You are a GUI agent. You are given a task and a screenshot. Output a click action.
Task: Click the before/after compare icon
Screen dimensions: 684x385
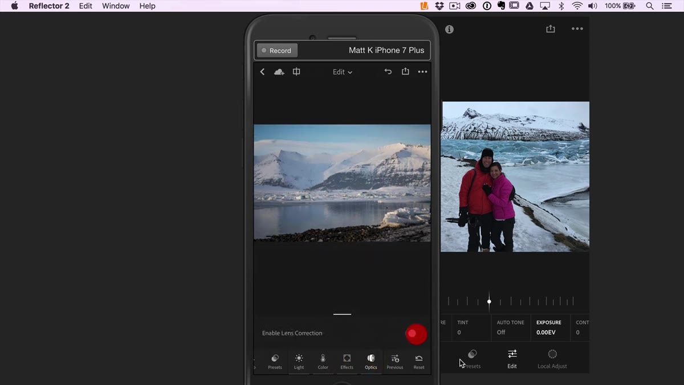[x=296, y=72]
